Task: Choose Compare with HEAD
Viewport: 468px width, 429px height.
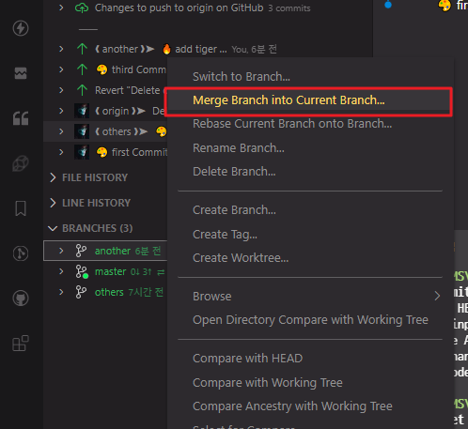Action: tap(310, 359)
